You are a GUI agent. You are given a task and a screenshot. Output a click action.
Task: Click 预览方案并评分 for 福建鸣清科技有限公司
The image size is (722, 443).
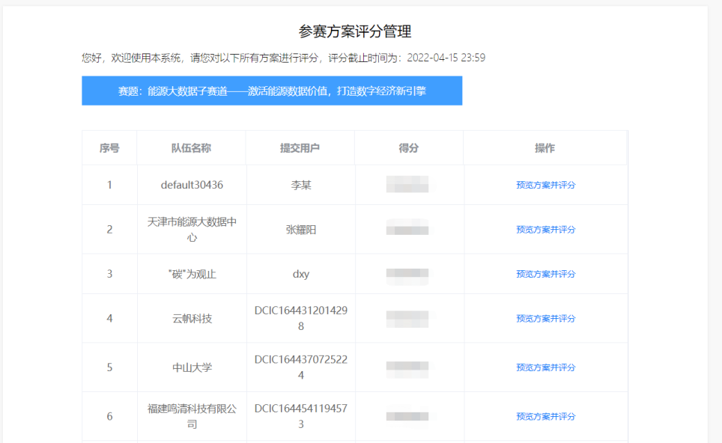coord(545,416)
